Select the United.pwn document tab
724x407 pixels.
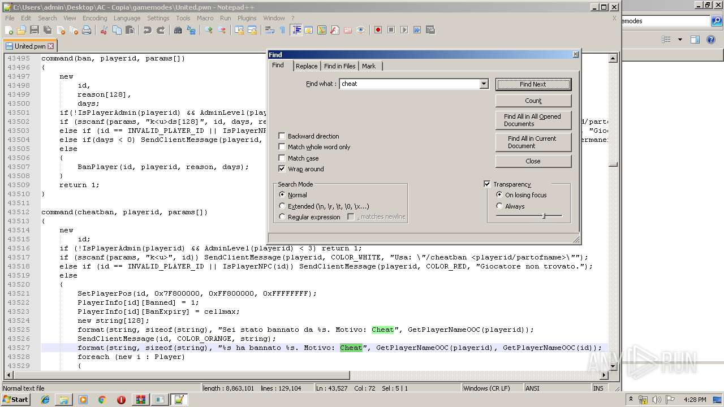(x=30, y=46)
